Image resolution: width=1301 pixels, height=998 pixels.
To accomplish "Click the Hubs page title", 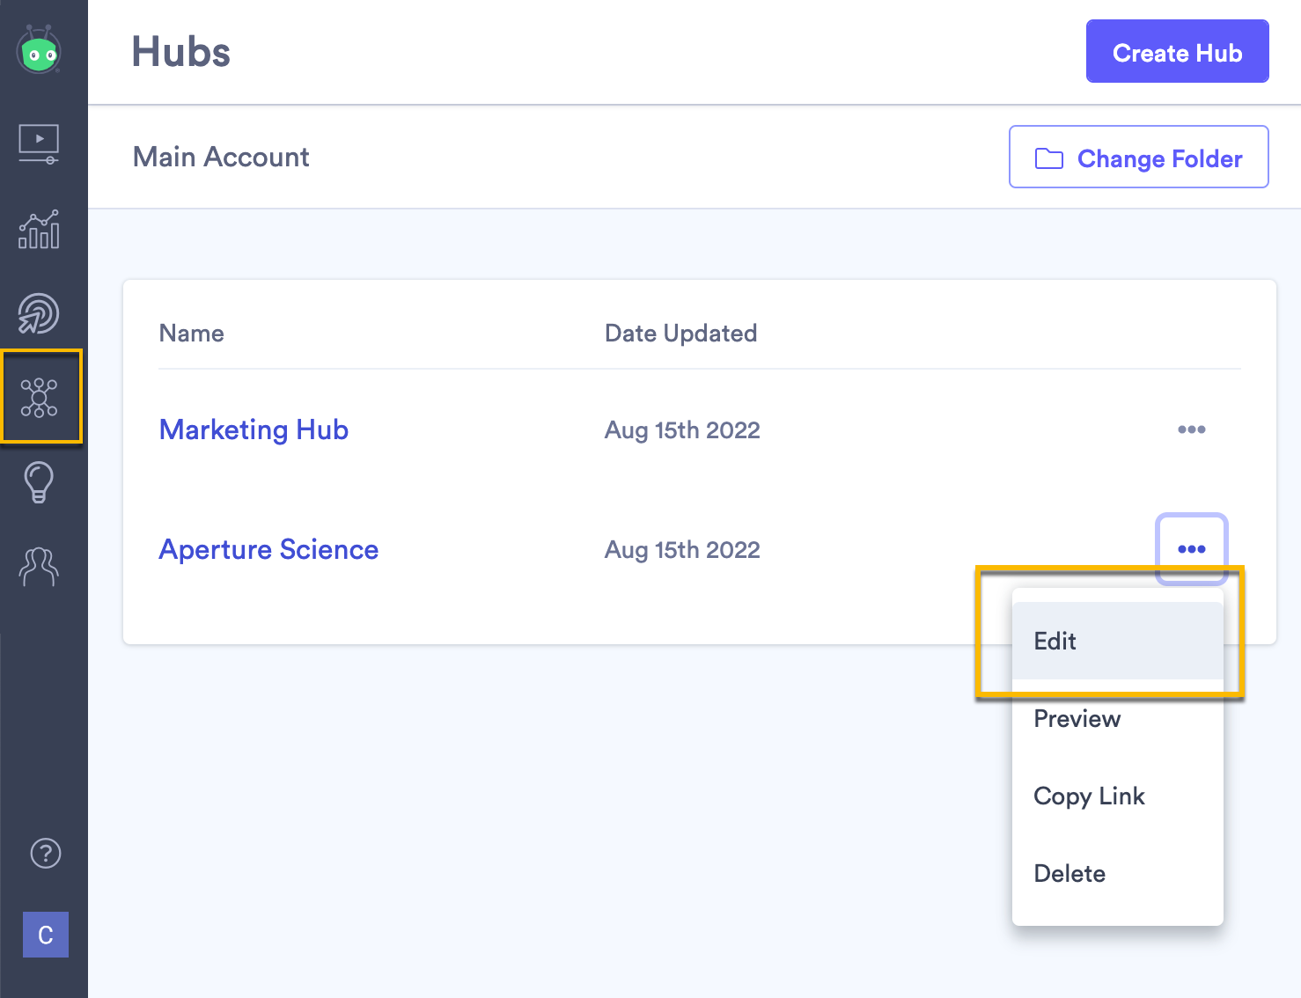I will [181, 52].
